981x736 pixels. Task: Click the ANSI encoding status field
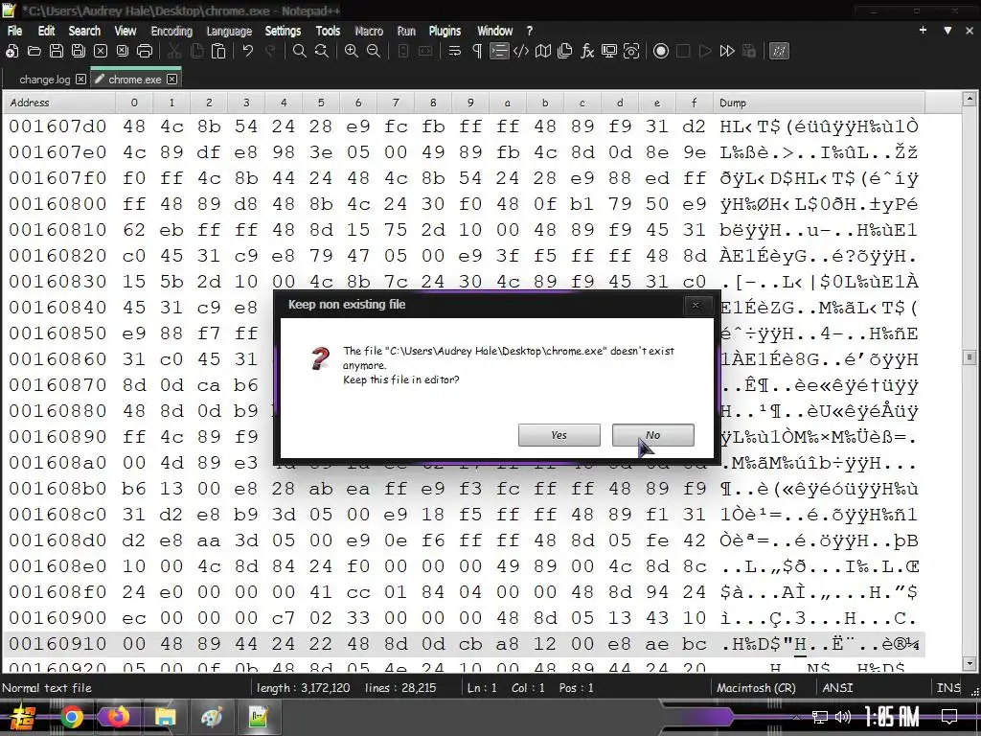pos(837,688)
